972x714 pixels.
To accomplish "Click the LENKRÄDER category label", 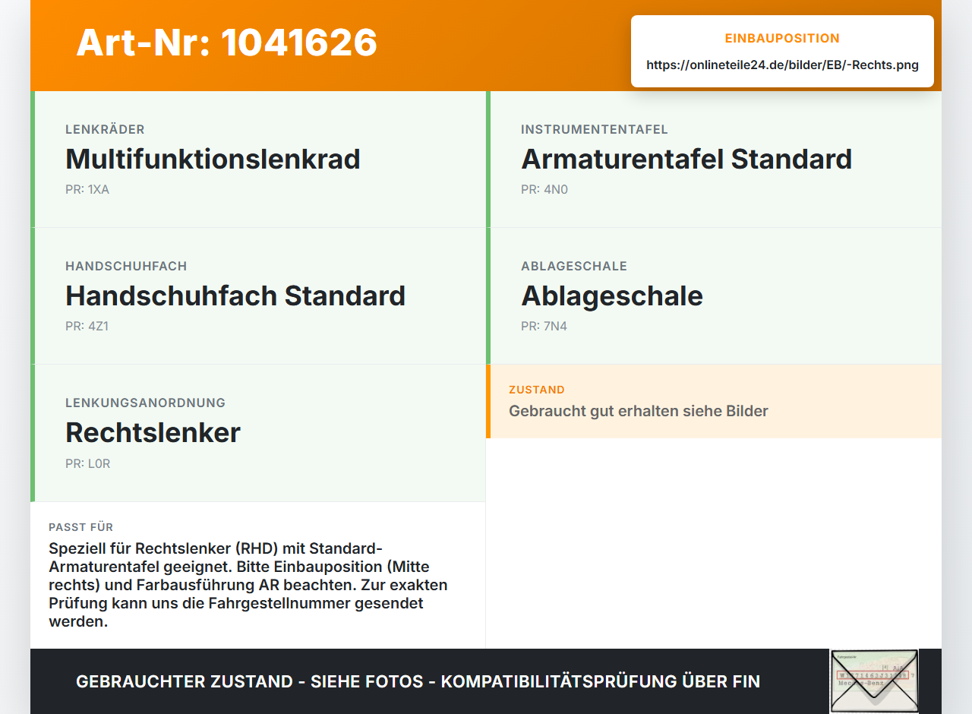I will [x=105, y=130].
